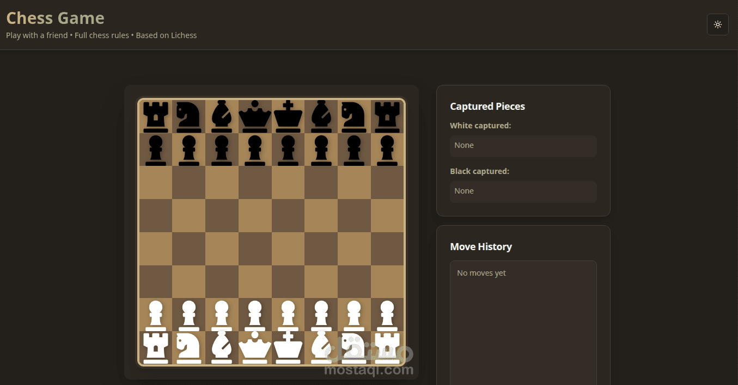Select the black pawn on d7

255,150
